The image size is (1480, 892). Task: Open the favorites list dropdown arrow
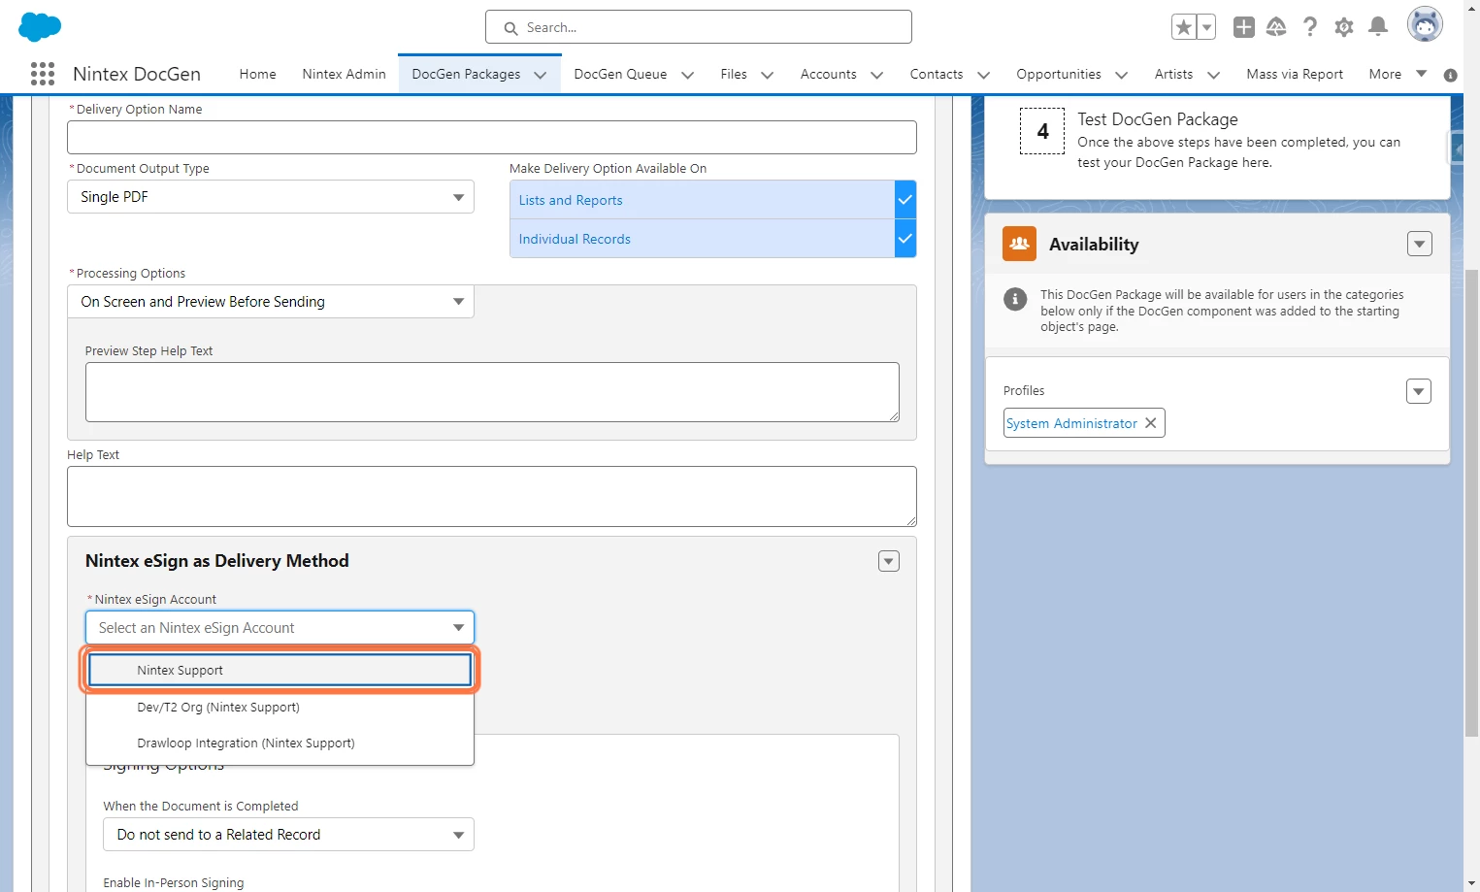1206,27
